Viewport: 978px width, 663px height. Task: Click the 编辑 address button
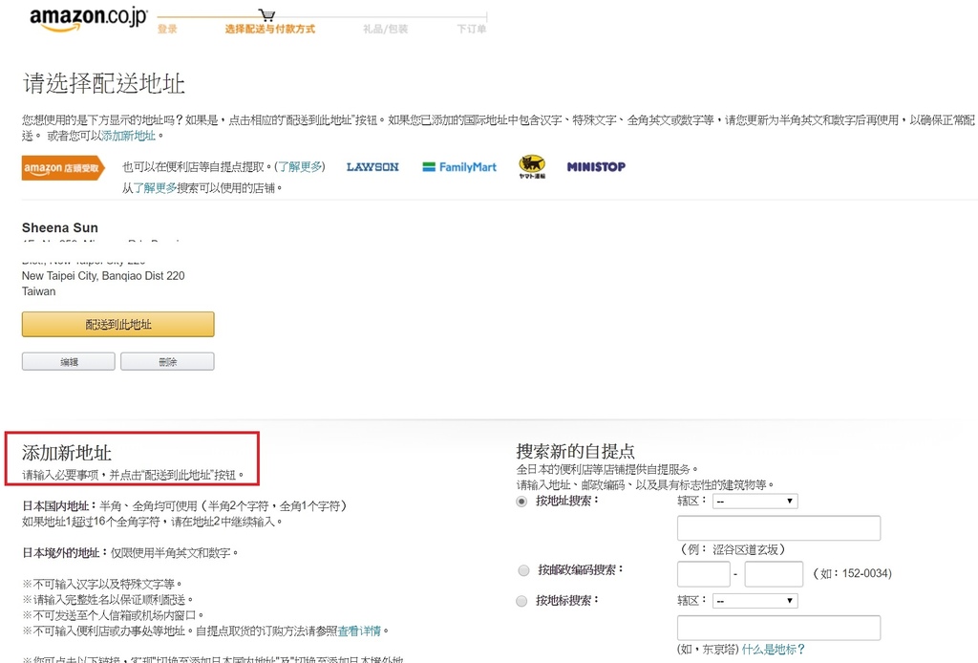[69, 362]
